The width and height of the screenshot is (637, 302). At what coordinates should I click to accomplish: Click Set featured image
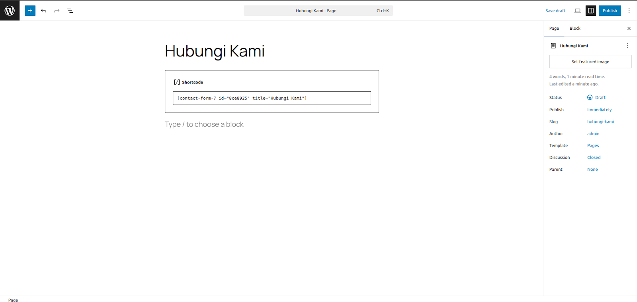[x=590, y=62]
